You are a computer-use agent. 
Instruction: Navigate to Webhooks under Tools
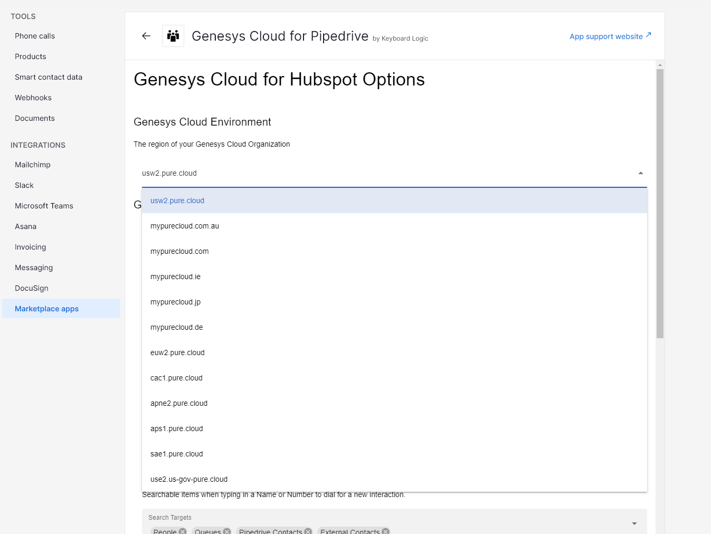(x=33, y=98)
